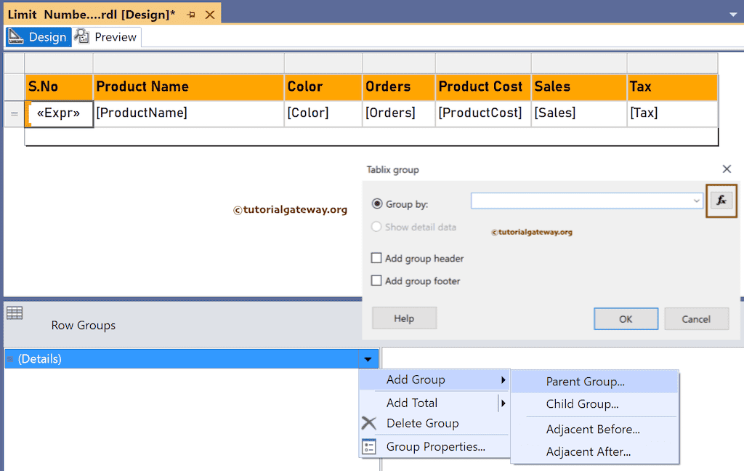
Task: Select the Group by radio button
Action: [x=377, y=204]
